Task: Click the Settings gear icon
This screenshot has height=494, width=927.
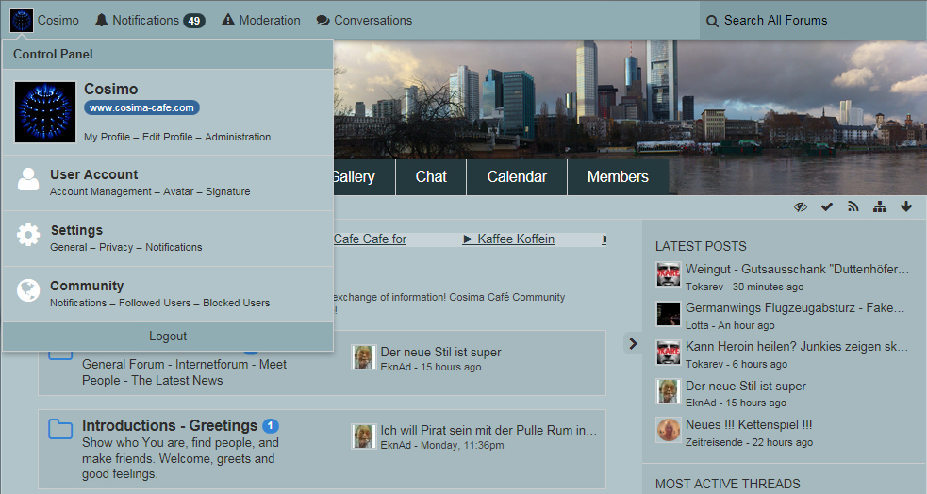Action: click(28, 235)
